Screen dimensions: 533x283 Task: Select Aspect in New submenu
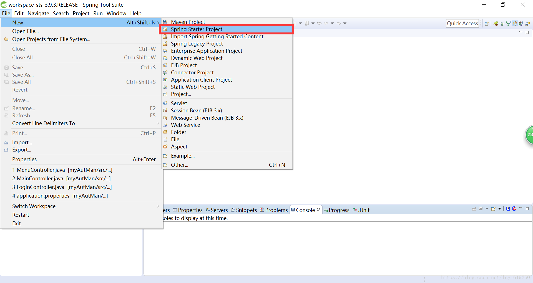coord(227,146)
